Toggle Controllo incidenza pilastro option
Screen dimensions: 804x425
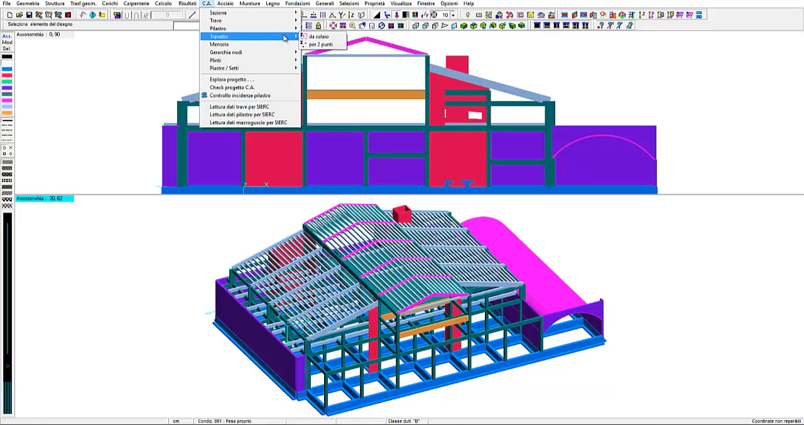[240, 96]
